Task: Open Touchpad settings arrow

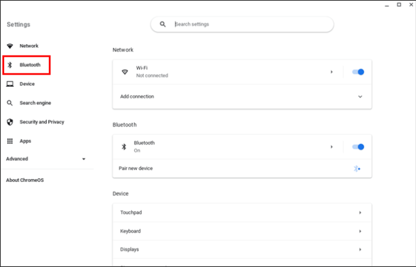Action: pos(360,213)
